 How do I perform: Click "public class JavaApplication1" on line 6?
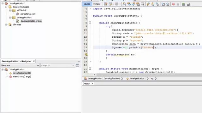pyautogui.click(x=116, y=16)
